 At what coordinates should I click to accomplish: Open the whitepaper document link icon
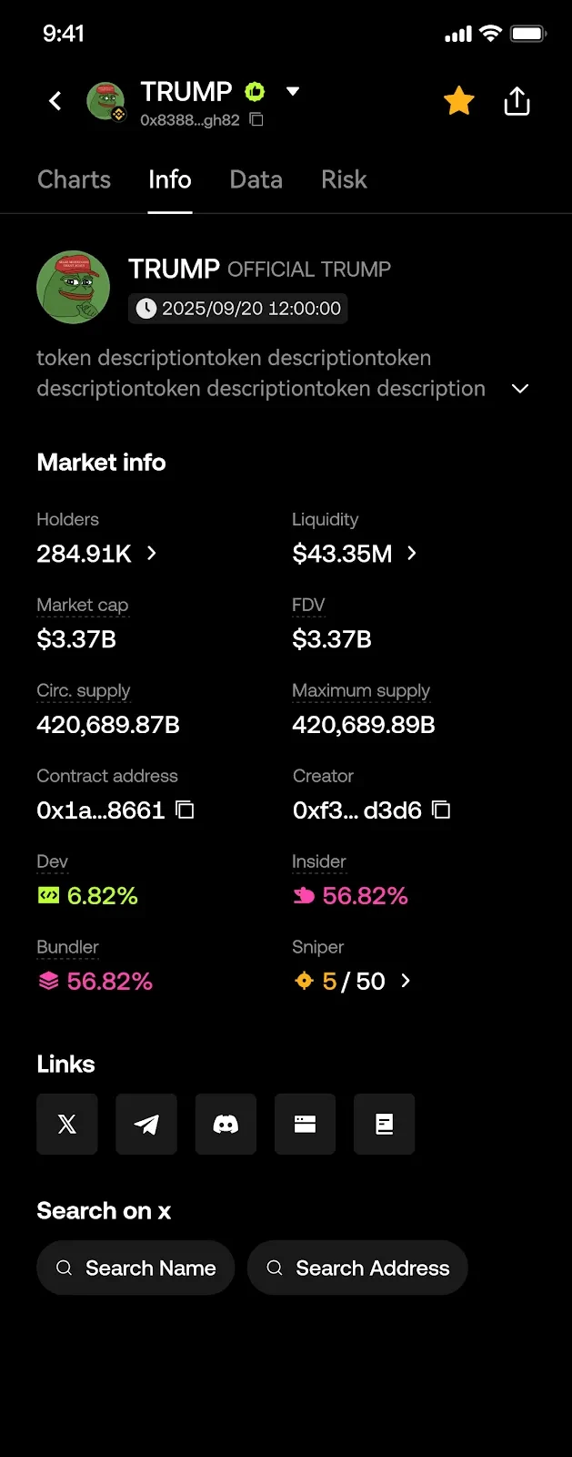[x=384, y=1125]
